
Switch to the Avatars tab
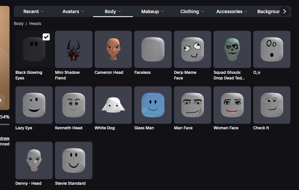pyautogui.click(x=73, y=11)
